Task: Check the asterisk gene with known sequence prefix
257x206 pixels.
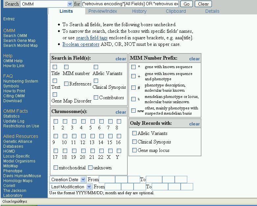Action: point(133,67)
